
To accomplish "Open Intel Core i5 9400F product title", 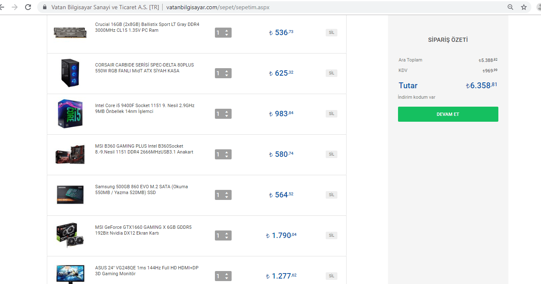I will coord(145,108).
